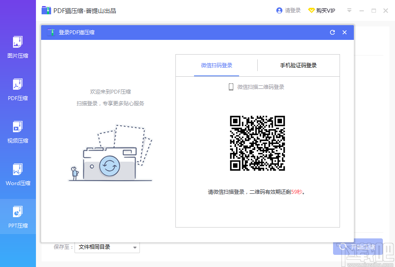Click the phone icon beside 微信扫描二维码登录
The width and height of the screenshot is (395, 267).
(x=231, y=87)
